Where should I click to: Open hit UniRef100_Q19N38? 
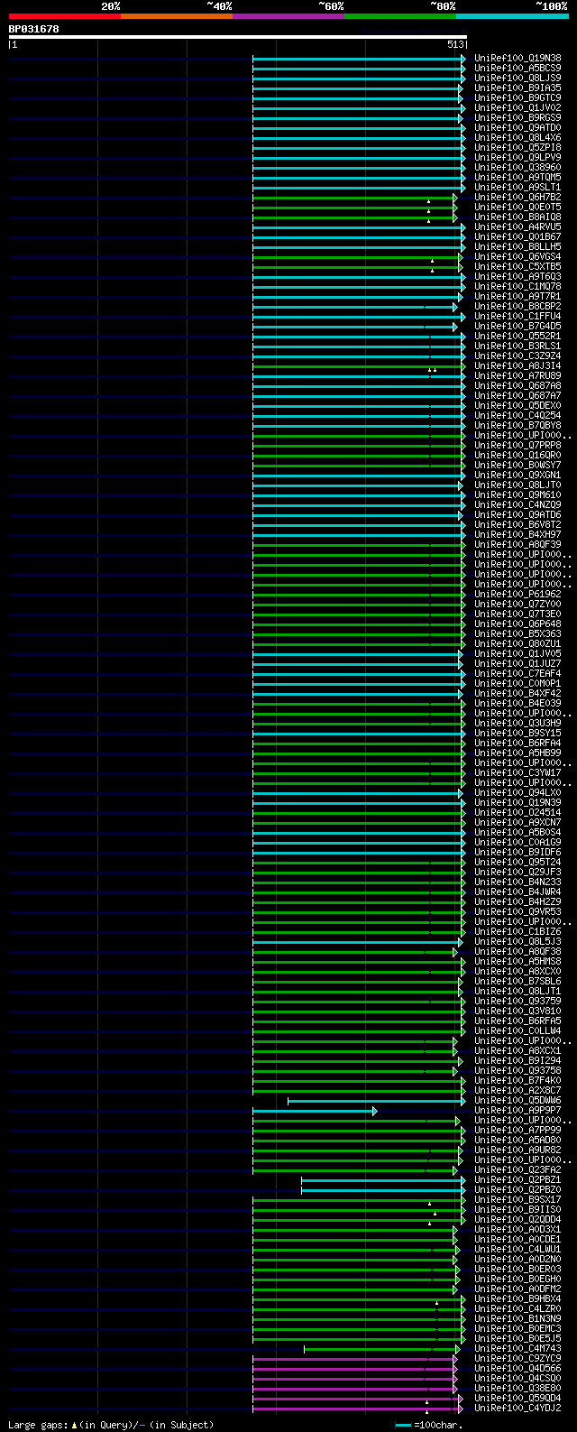pyautogui.click(x=517, y=59)
